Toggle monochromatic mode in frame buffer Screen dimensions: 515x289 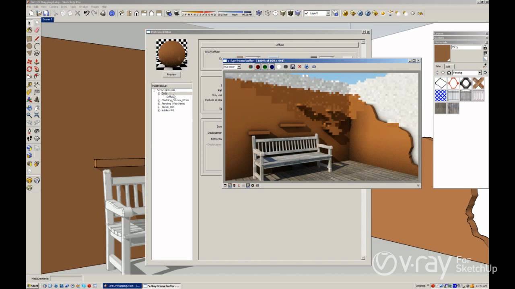click(x=286, y=67)
